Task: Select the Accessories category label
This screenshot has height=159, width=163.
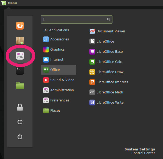Action: (59, 39)
